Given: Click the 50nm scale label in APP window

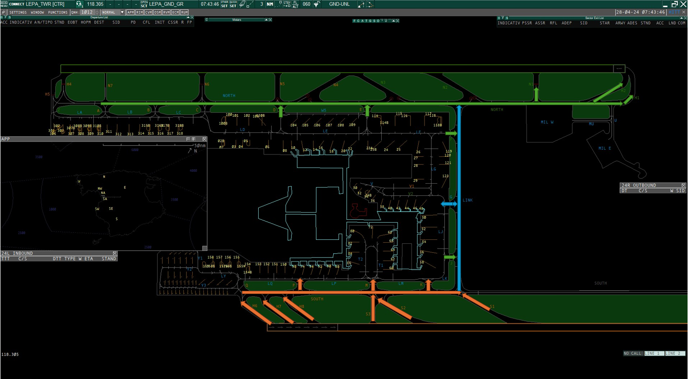Looking at the screenshot, I should click(x=199, y=145).
